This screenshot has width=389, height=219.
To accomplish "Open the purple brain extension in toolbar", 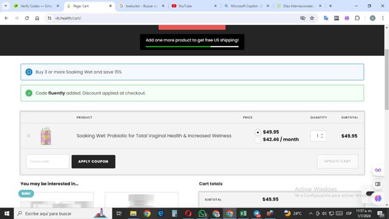I will (347, 18).
